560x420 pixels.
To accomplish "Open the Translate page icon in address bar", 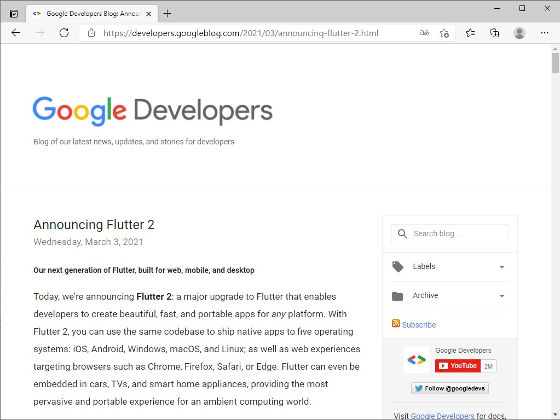I will coord(424,33).
